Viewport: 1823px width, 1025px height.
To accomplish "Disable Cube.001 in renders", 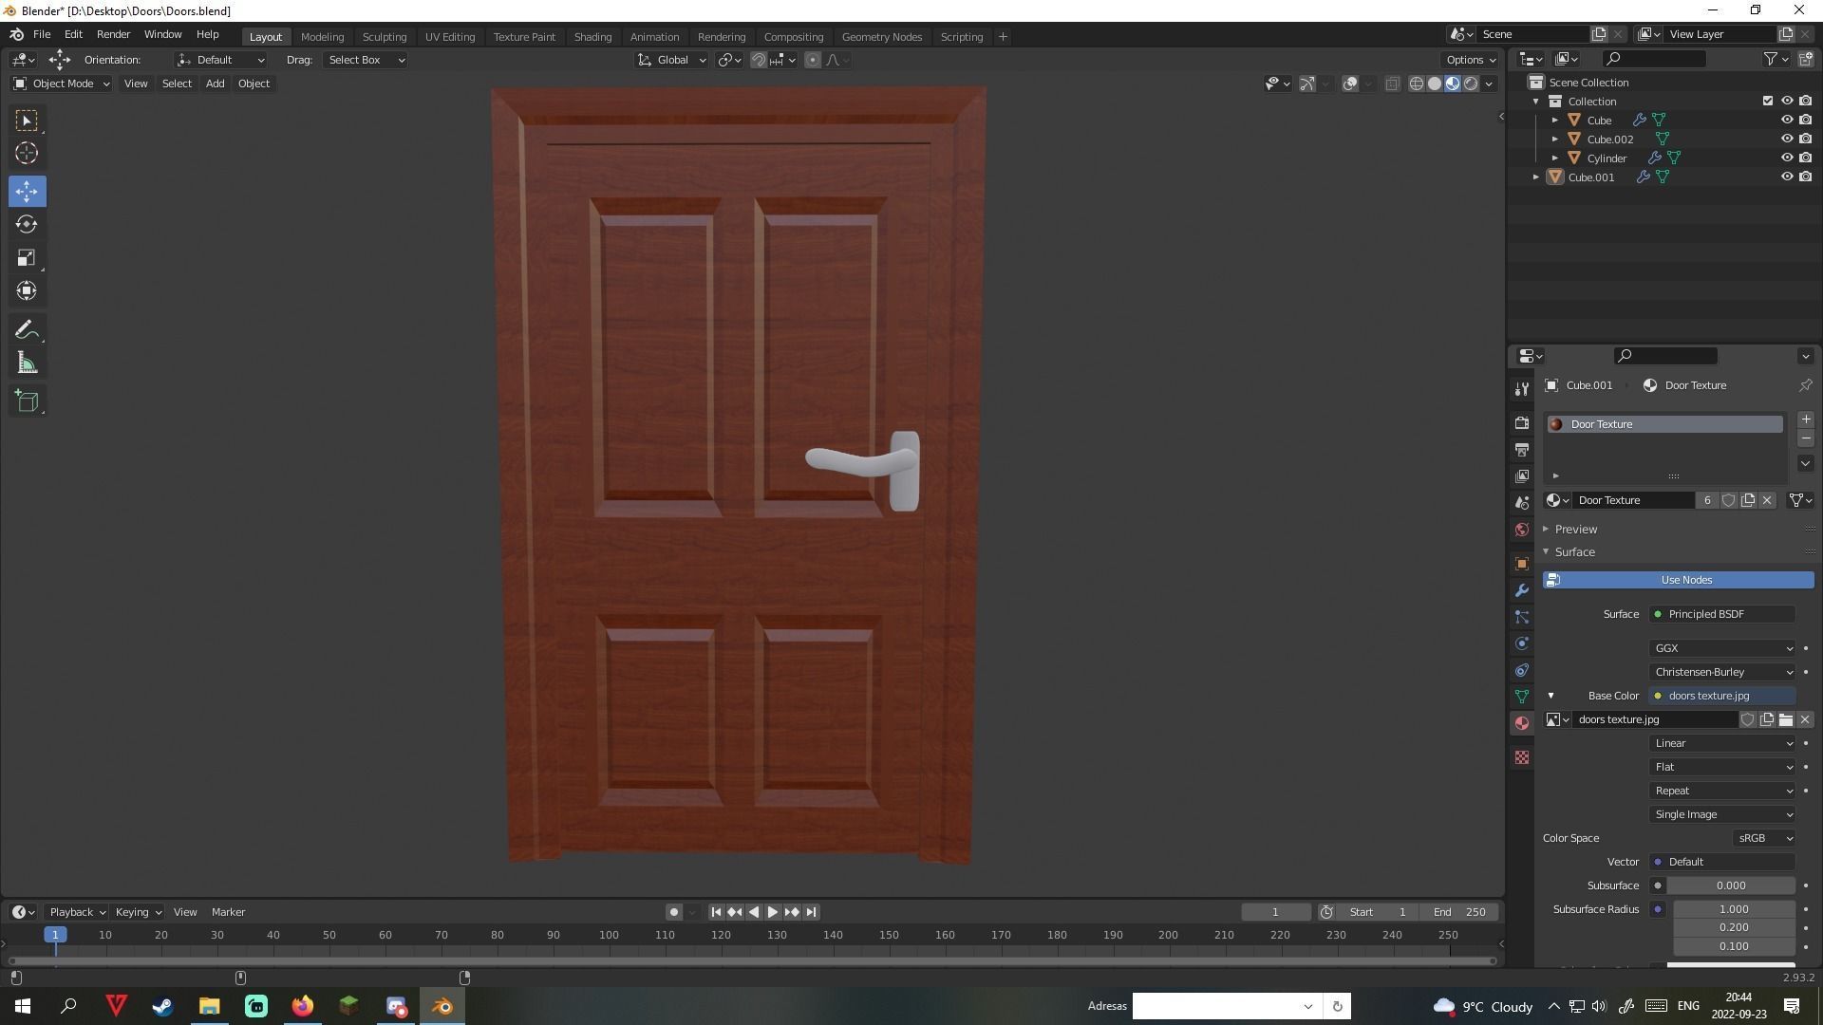I will click(x=1805, y=177).
